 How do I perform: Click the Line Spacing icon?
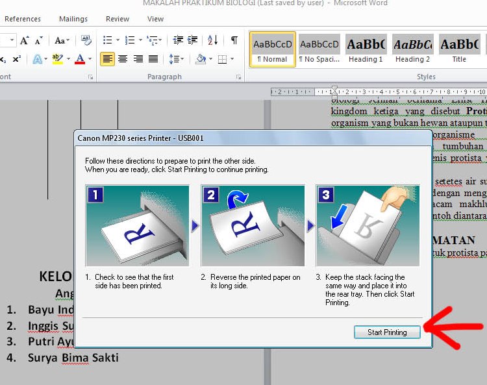176,59
